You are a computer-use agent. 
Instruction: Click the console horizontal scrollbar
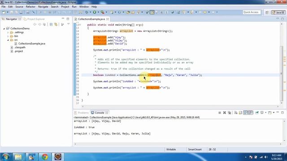[x=178, y=144]
